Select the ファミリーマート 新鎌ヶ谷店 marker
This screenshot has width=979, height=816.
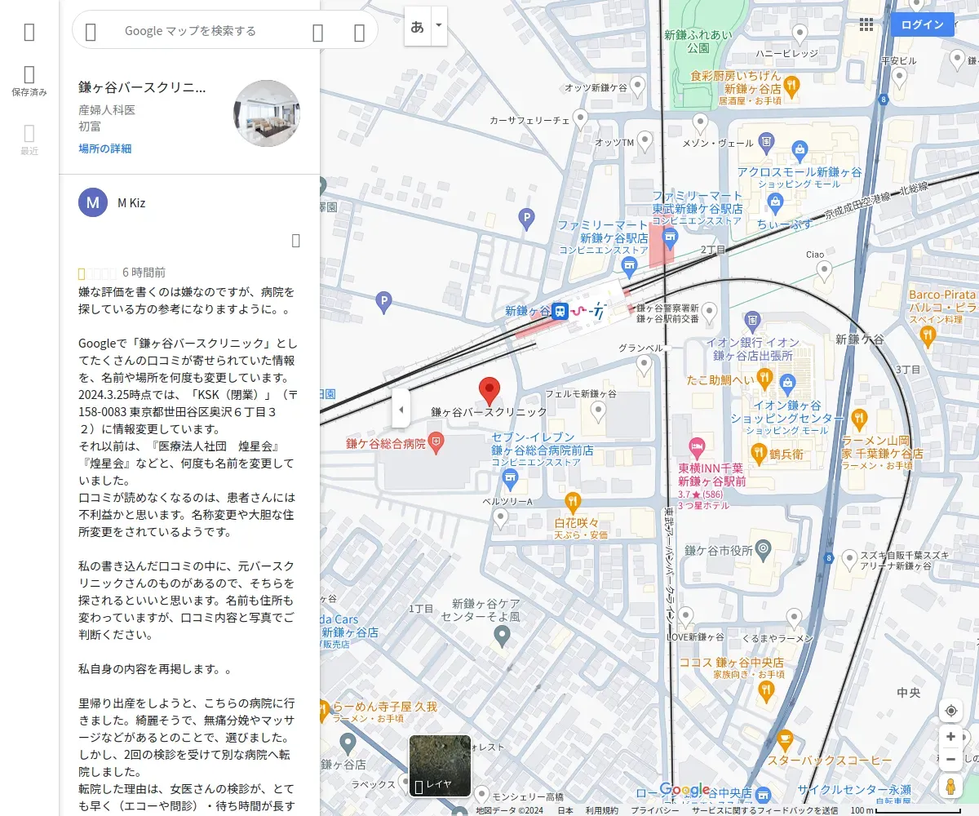pyautogui.click(x=629, y=266)
